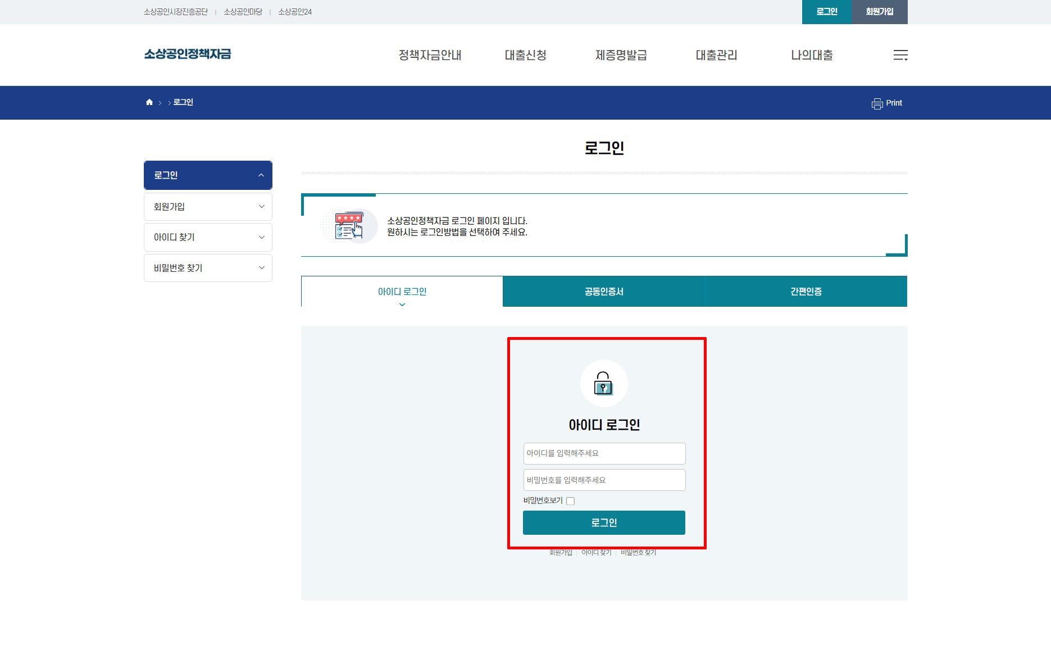The height and width of the screenshot is (655, 1051).
Task: Open the 나의대출 menu
Action: point(812,55)
